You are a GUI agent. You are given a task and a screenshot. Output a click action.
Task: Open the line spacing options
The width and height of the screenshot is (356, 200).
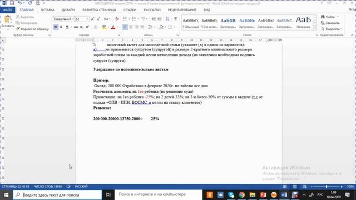click(x=151, y=27)
